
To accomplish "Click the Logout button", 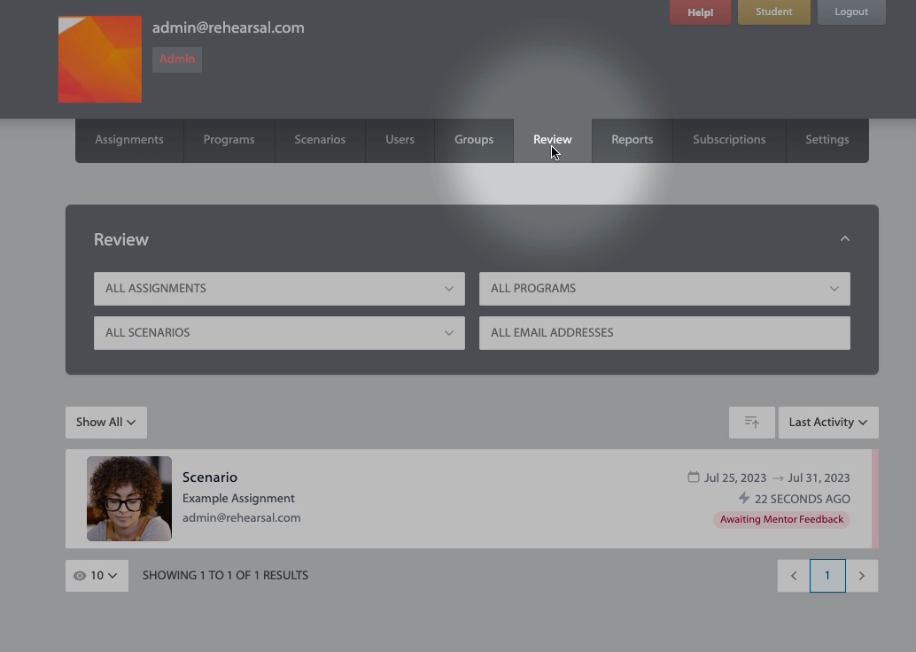I will pos(850,12).
